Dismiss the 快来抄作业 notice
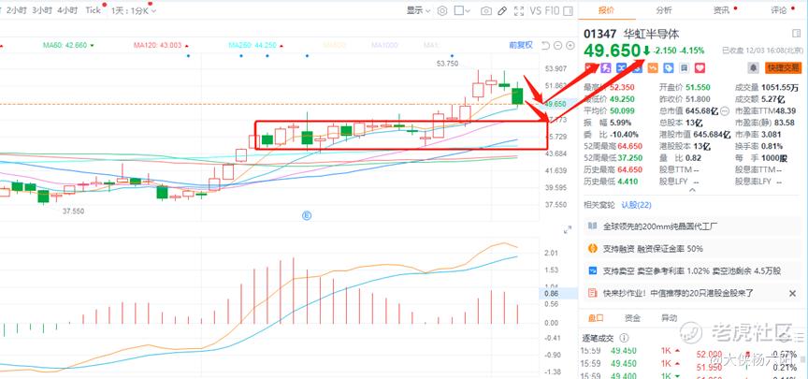Image resolution: width=808 pixels, height=379 pixels. coord(792,293)
